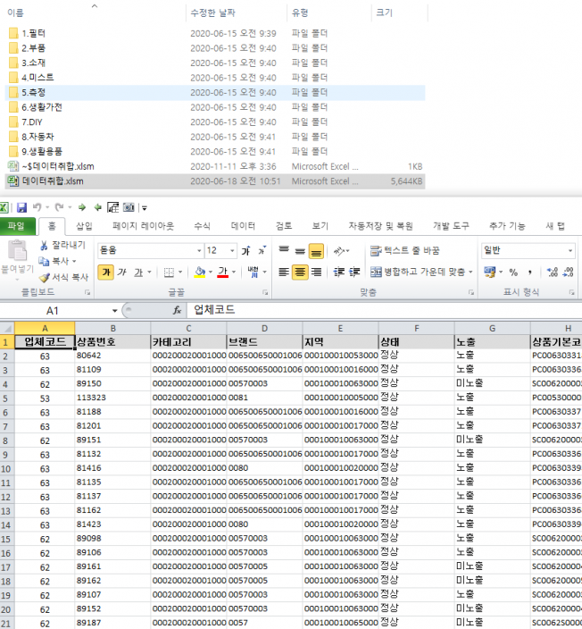Image resolution: width=582 pixels, height=629 pixels.
Task: Click the underline formatting icon
Action: point(139,272)
